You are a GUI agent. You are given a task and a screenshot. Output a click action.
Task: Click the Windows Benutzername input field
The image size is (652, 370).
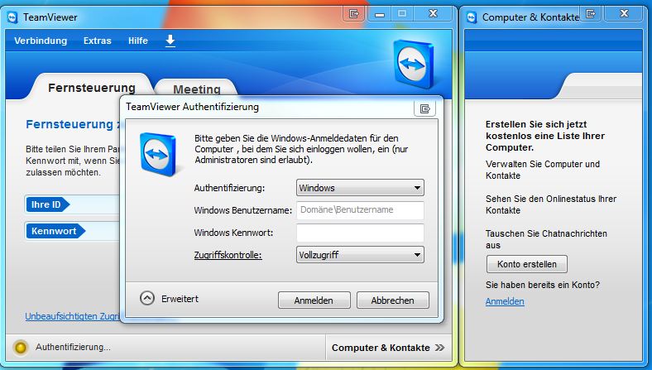pyautogui.click(x=360, y=210)
